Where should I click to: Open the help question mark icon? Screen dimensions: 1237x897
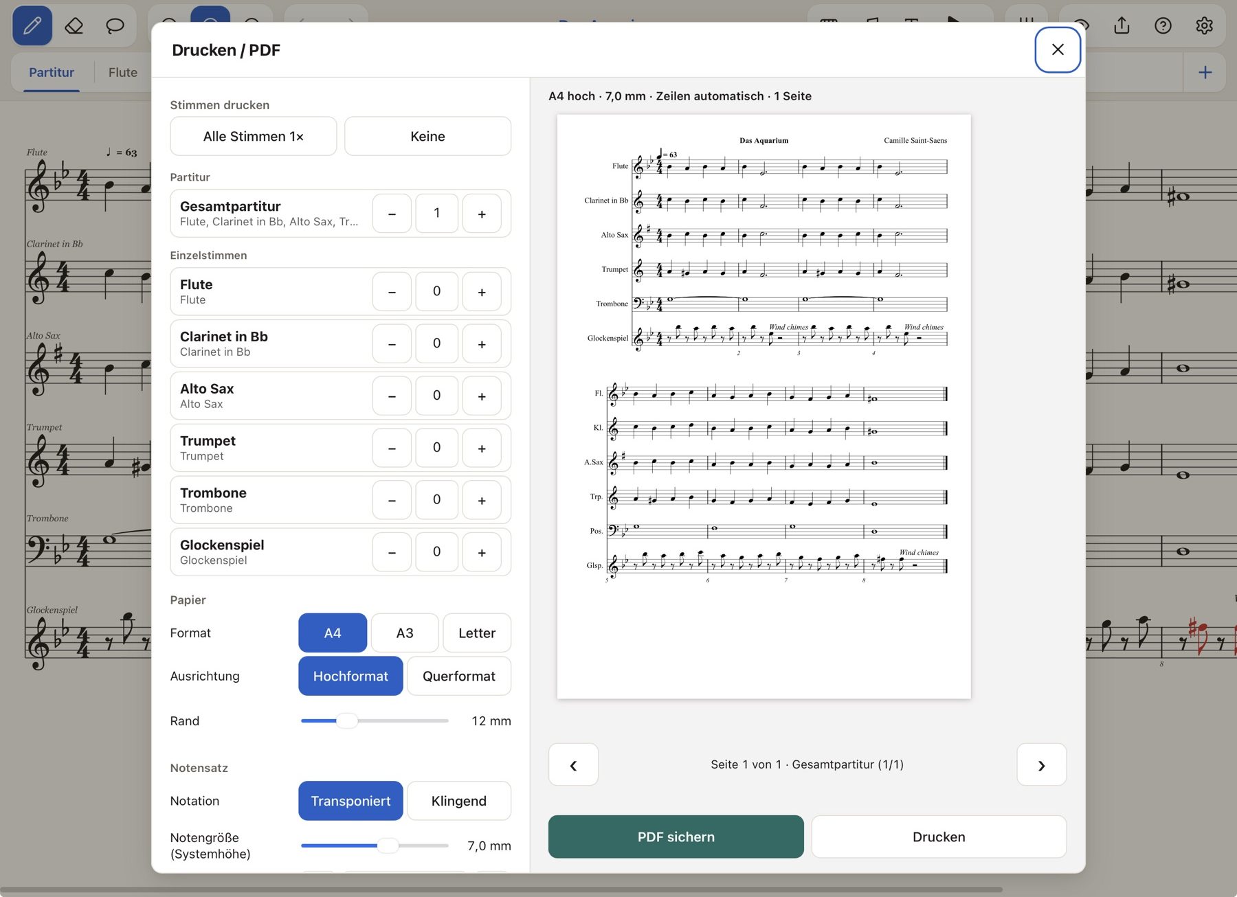click(1163, 26)
